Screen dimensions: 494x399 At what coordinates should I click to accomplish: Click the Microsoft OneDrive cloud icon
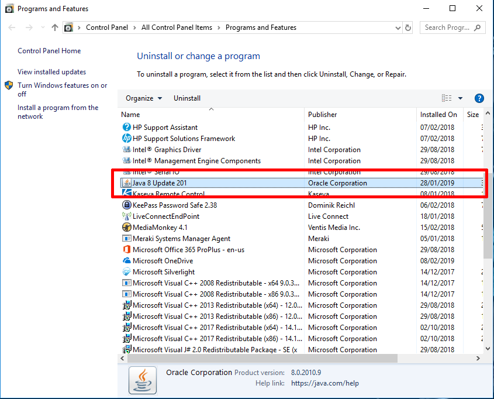pyautogui.click(x=126, y=261)
